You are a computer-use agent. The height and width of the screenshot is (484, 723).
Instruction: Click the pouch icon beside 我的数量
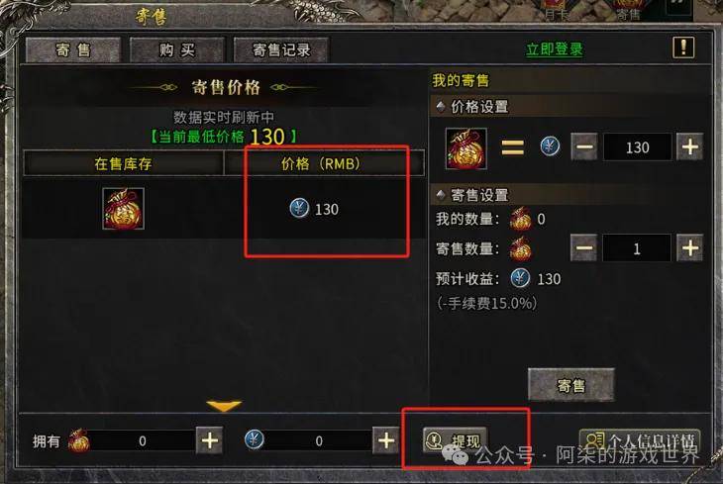[521, 219]
